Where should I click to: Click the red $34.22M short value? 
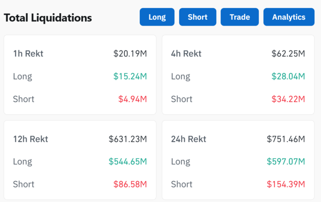[288, 99]
